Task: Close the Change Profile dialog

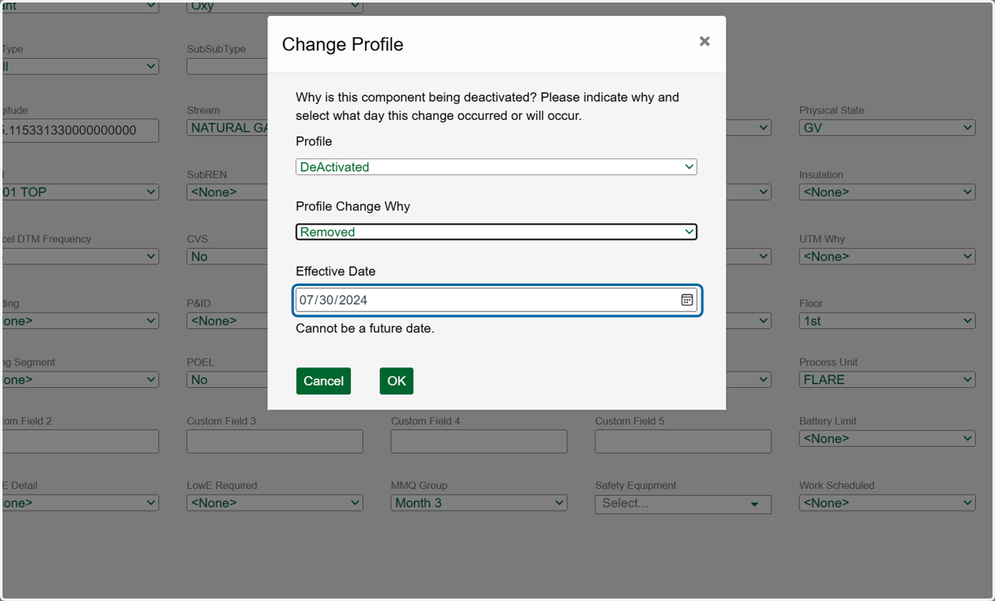Action: click(x=704, y=41)
